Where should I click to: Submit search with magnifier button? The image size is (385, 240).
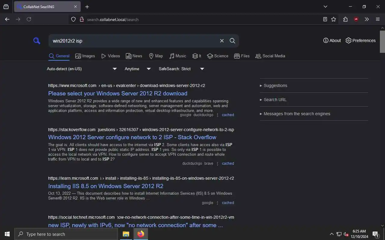click(232, 41)
